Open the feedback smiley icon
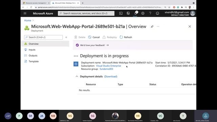217x122 pixels. (x=157, y=13)
